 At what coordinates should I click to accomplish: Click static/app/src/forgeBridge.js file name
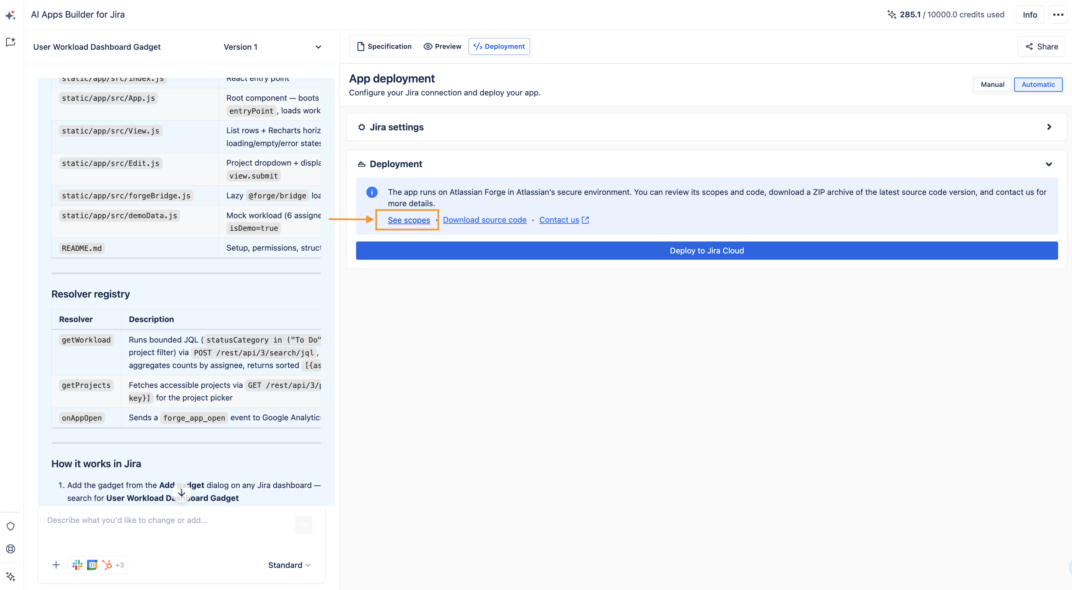tap(126, 196)
